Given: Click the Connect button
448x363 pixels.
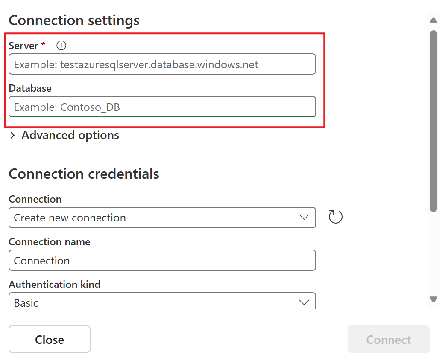Looking at the screenshot, I should pos(388,339).
